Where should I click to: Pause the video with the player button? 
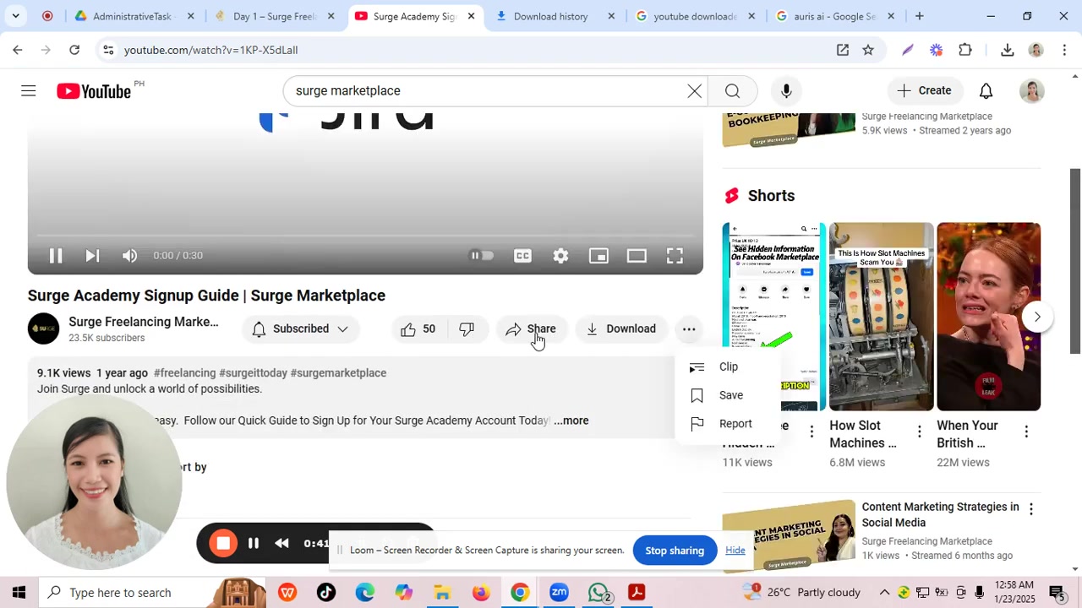(56, 256)
